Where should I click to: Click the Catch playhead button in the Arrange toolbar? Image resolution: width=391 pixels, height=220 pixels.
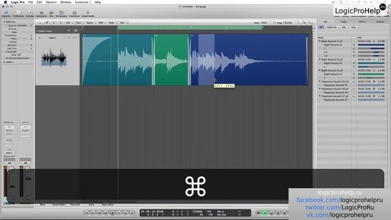53,23
